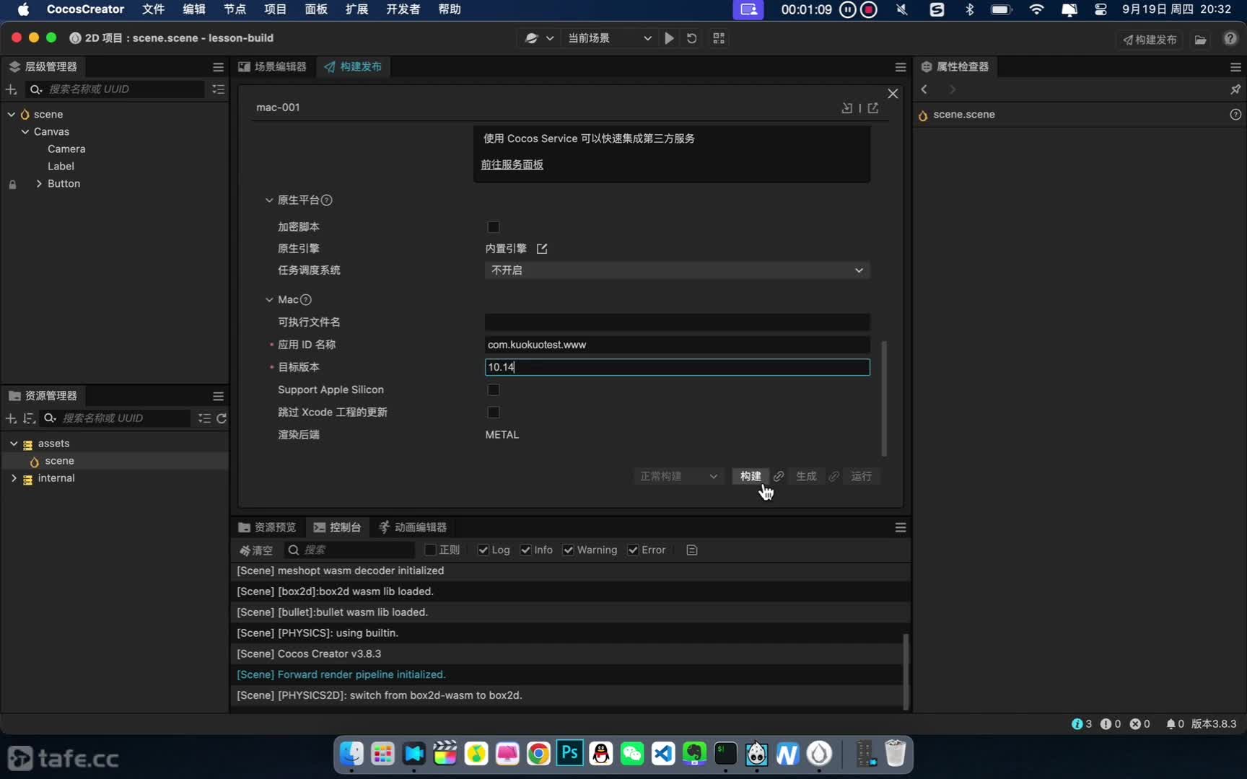Click the 应用 ID 名称 input field
Image resolution: width=1247 pixels, height=779 pixels.
pos(677,345)
